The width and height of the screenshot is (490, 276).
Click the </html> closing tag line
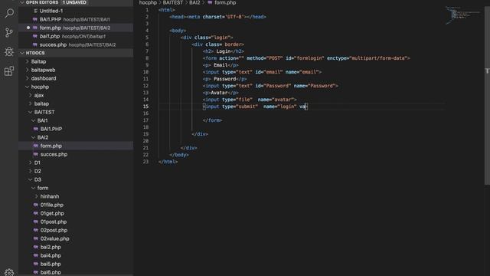168,162
